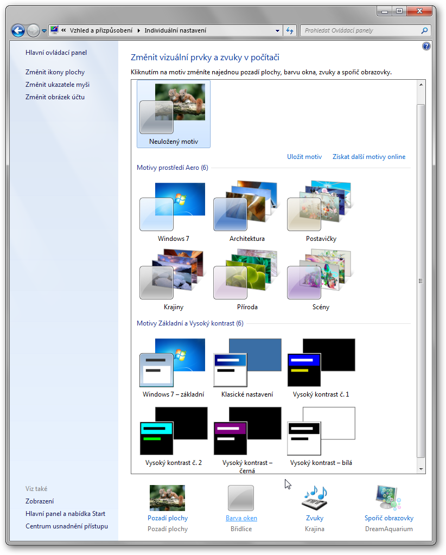Click the Zvuky text link
Image resolution: width=446 pixels, height=555 pixels.
(x=315, y=518)
